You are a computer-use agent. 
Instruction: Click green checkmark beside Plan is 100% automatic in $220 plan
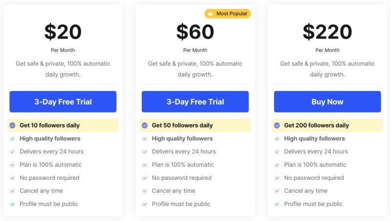click(x=277, y=165)
